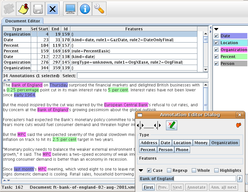Set annotation type to Location
The width and height of the screenshot is (248, 192).
pos(182,143)
